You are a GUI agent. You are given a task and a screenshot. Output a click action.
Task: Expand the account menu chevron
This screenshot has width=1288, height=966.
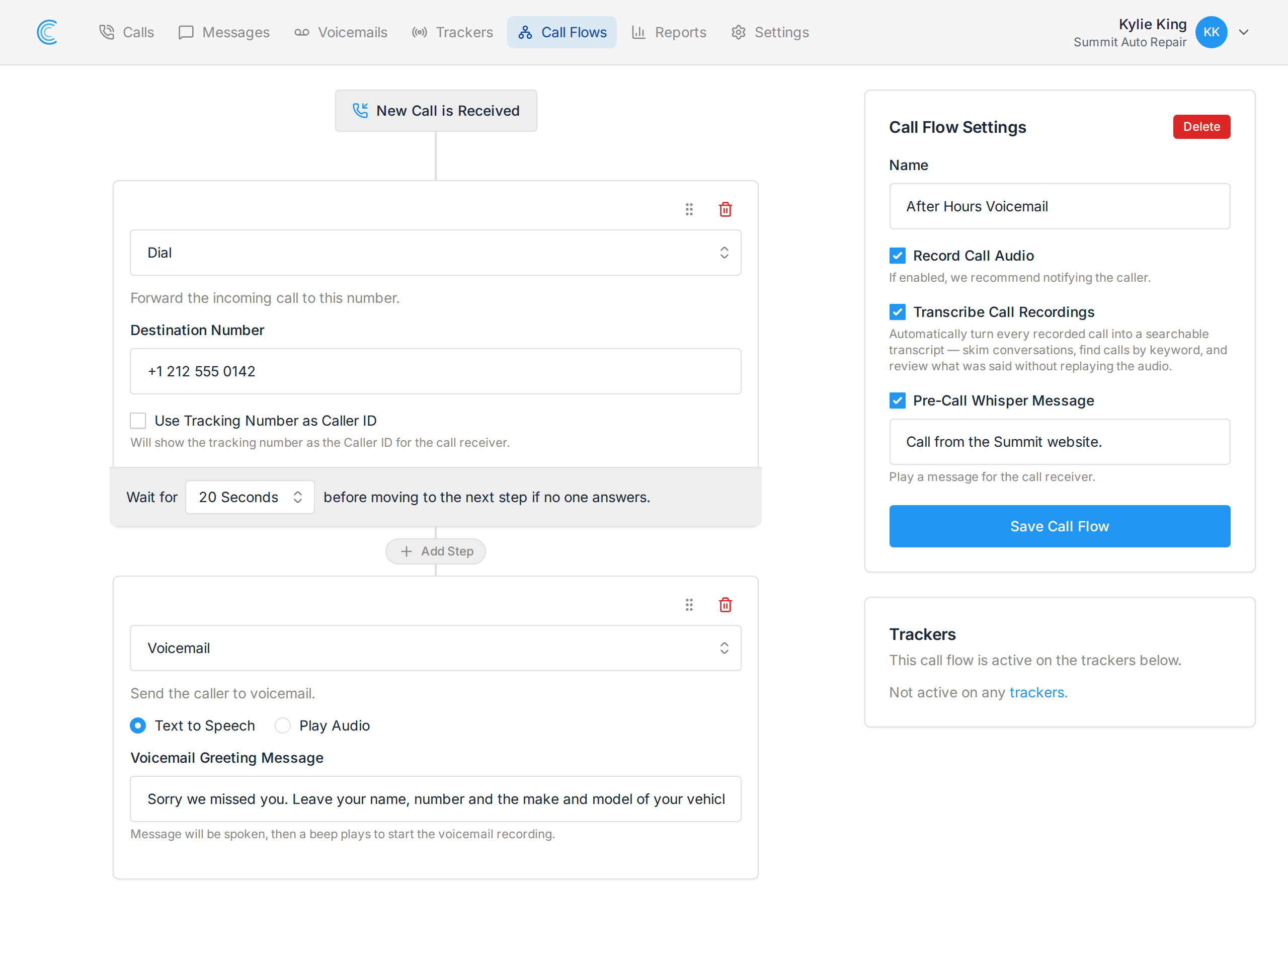click(1244, 32)
